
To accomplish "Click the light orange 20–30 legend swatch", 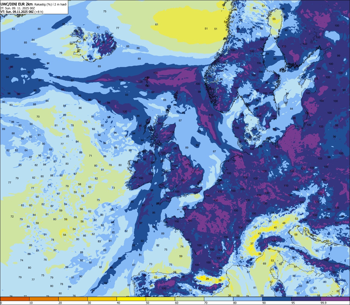I will [x=73, y=299].
